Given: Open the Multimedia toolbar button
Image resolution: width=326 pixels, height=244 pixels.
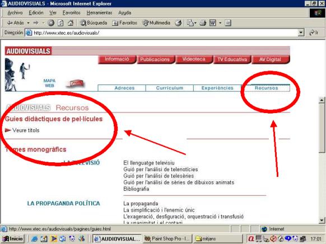Looking at the screenshot, I should pyautogui.click(x=156, y=23).
